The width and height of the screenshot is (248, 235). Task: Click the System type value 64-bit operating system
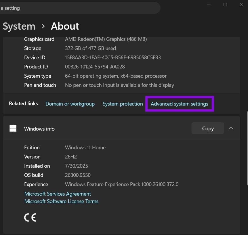coord(116,76)
